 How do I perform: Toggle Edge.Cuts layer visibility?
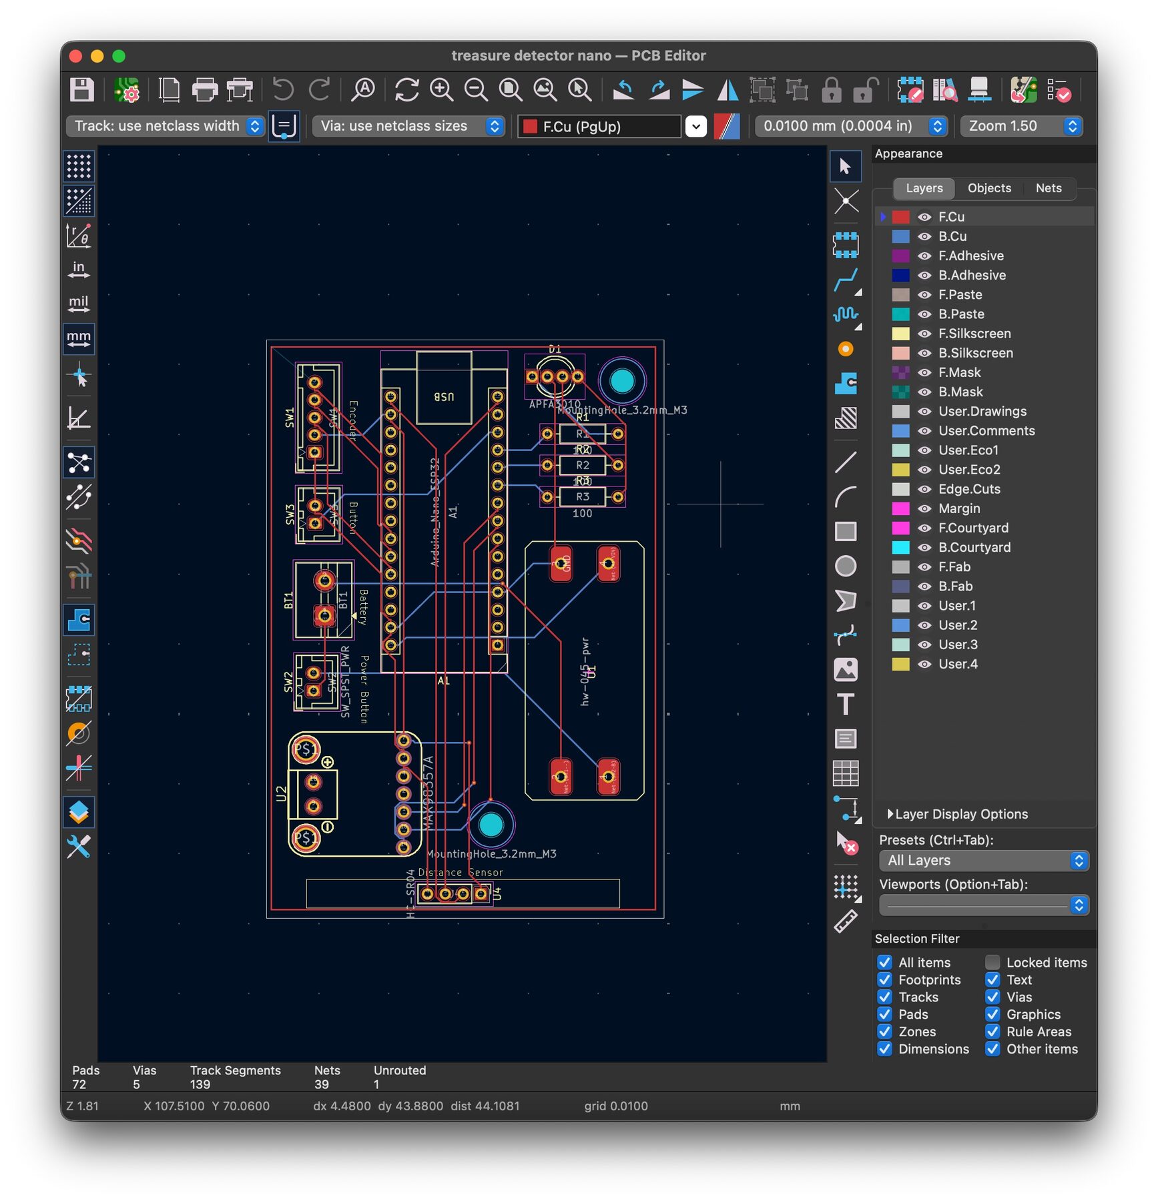click(x=924, y=489)
